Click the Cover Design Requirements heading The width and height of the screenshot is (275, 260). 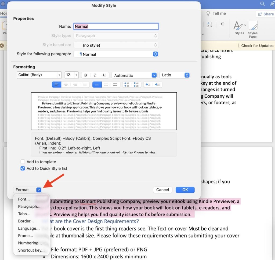pos(94,221)
